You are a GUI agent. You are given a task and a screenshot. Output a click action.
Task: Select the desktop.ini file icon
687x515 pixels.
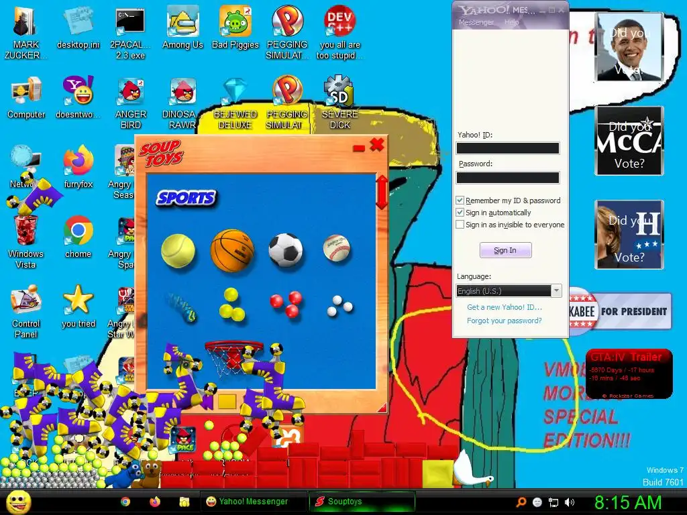78,27
